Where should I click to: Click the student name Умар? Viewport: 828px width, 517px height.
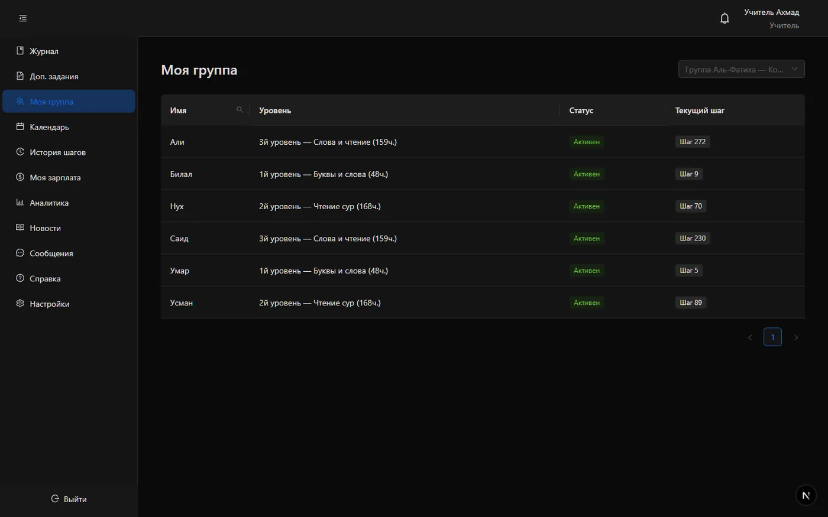(180, 271)
